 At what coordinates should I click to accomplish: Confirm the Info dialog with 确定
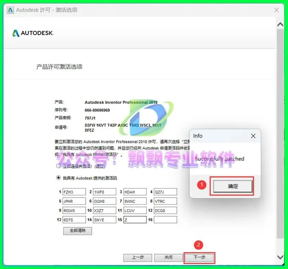233,186
